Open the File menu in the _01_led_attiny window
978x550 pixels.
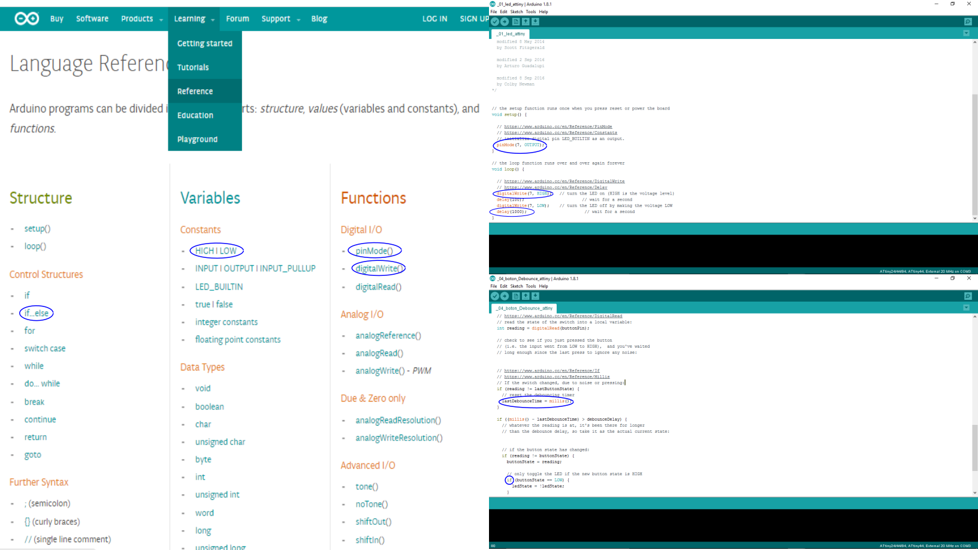(494, 12)
